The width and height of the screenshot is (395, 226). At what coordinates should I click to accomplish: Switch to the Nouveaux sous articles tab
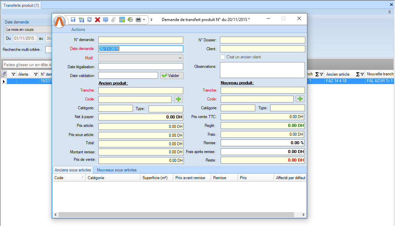117,170
